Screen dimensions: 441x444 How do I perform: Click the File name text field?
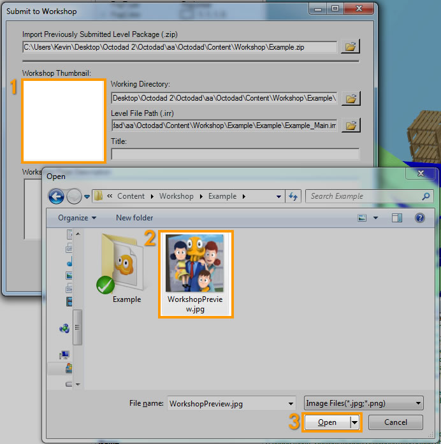coord(228,403)
